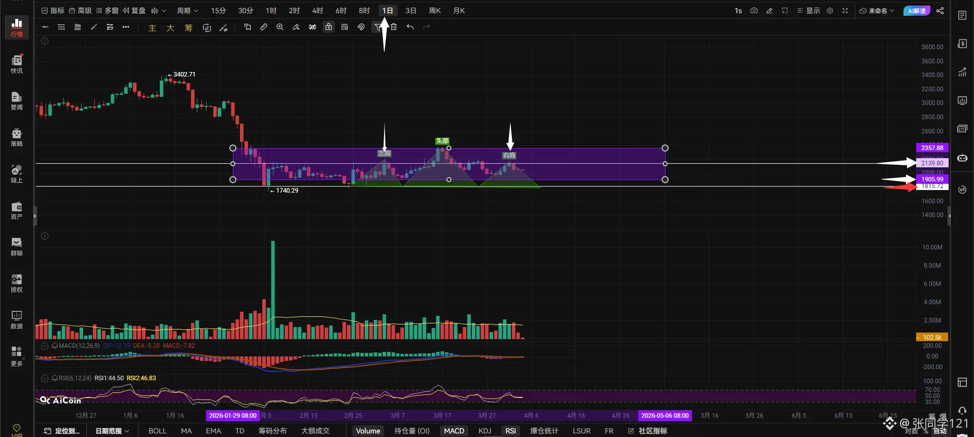The width and height of the screenshot is (974, 437).
Task: Click the zoom-in magnifier tool
Action: pos(280,27)
